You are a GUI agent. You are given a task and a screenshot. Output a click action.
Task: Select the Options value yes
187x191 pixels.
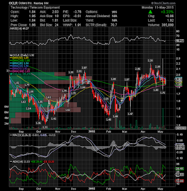click(x=114, y=12)
